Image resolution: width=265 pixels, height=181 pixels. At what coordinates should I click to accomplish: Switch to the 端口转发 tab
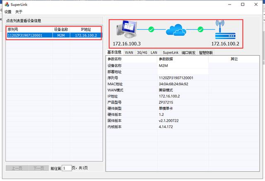(x=188, y=53)
